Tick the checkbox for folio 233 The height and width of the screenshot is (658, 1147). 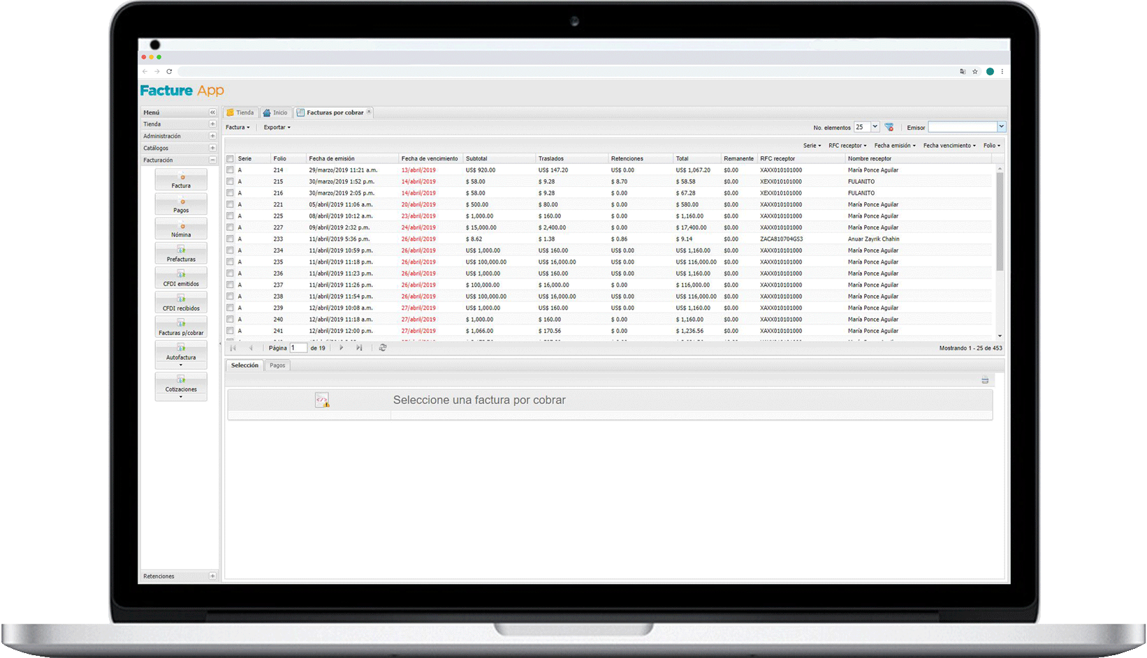point(230,239)
